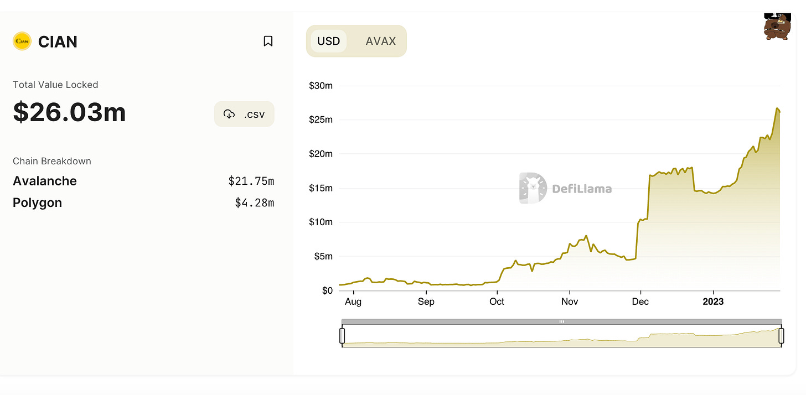Image resolution: width=806 pixels, height=395 pixels.
Task: Click the Oct label on the time axis
Action: 497,302
